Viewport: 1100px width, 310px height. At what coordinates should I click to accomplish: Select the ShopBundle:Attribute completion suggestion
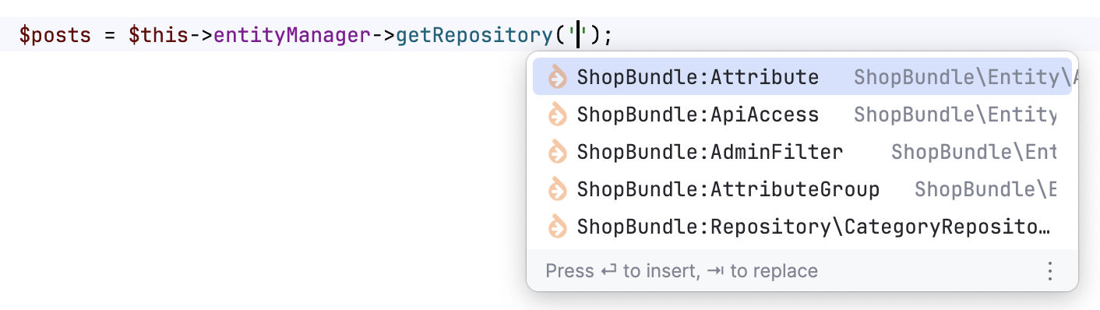(x=802, y=77)
